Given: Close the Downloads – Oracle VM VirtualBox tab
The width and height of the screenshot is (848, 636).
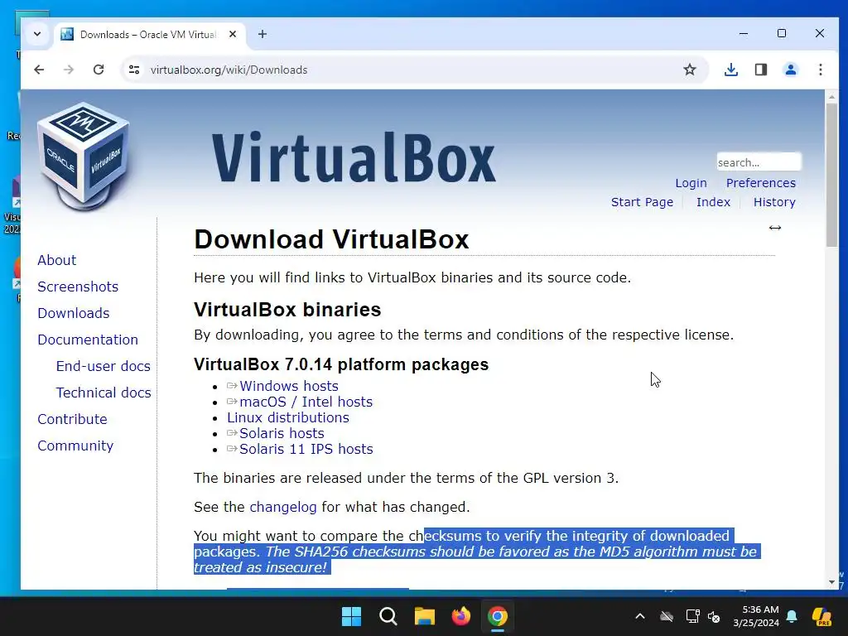Looking at the screenshot, I should [233, 34].
